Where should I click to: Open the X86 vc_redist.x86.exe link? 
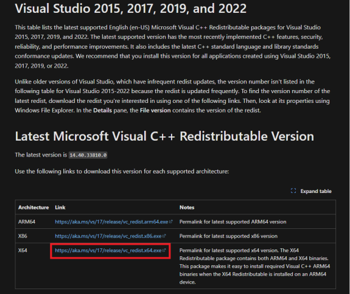(x=110, y=236)
